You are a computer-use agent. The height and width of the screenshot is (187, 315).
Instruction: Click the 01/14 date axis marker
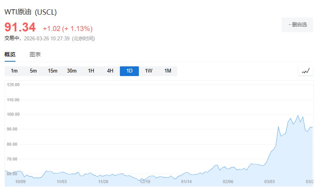(186, 182)
